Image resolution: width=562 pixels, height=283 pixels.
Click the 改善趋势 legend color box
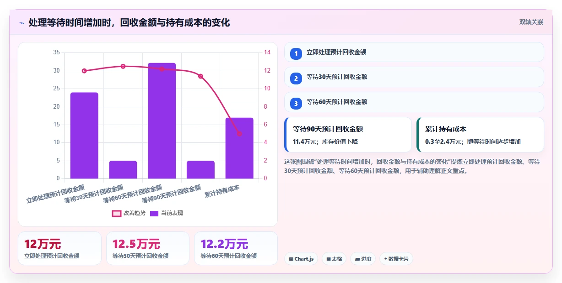coord(117,213)
